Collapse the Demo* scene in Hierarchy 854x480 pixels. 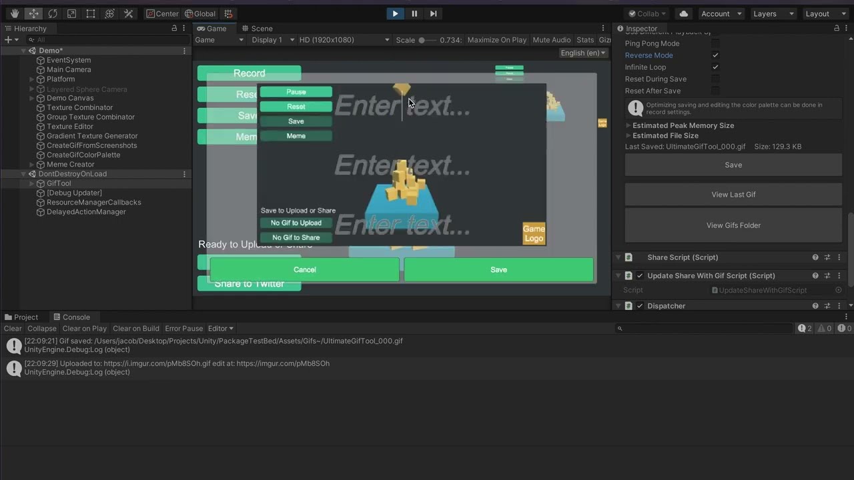(x=23, y=51)
